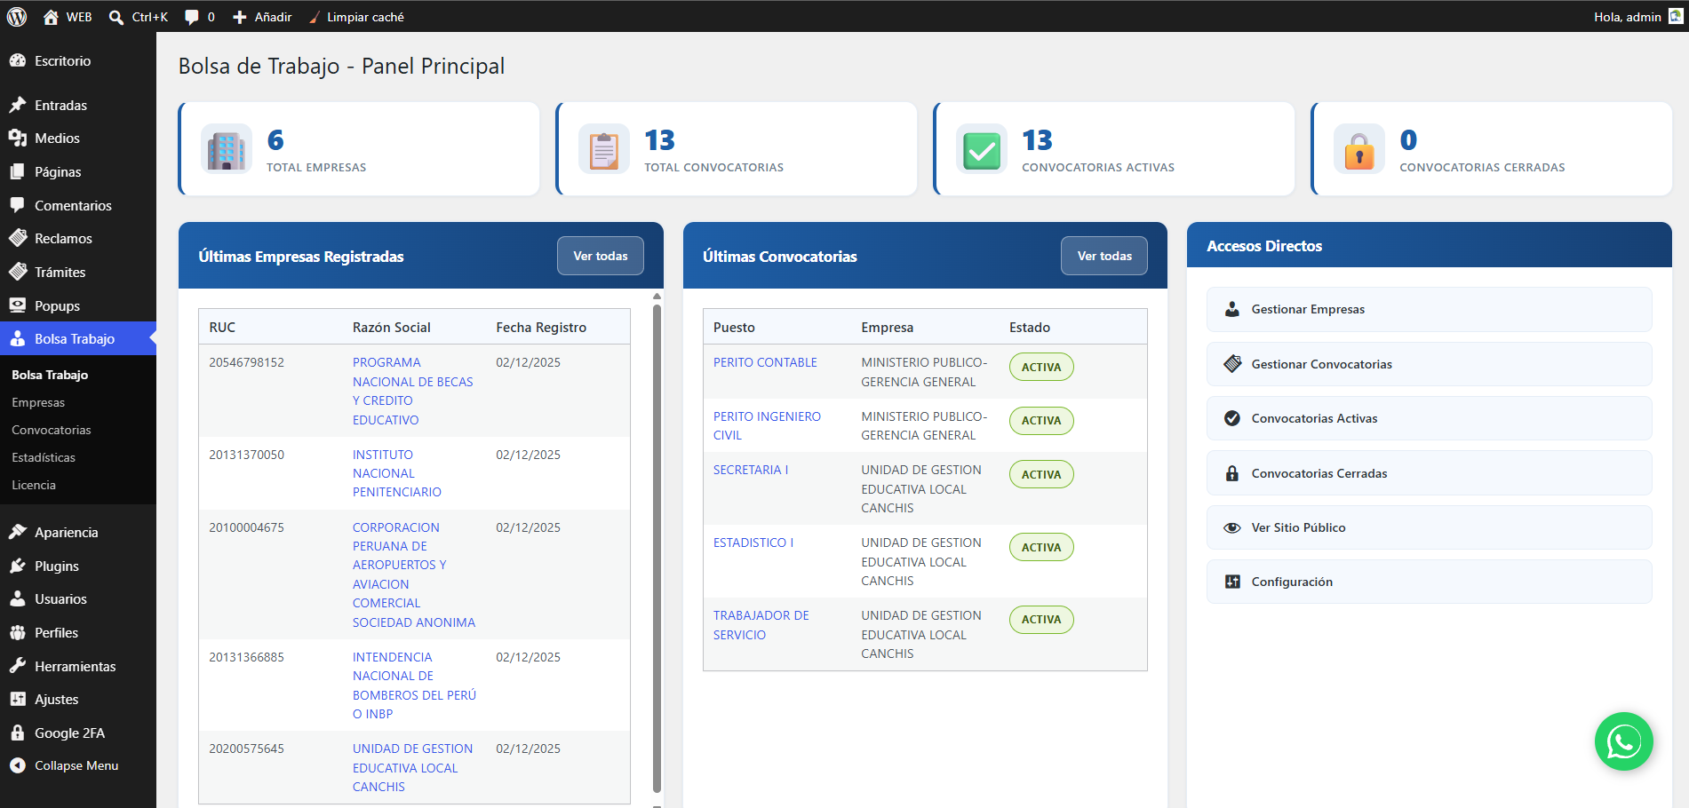
Task: Expand the Añadir new content menu
Action: (262, 17)
